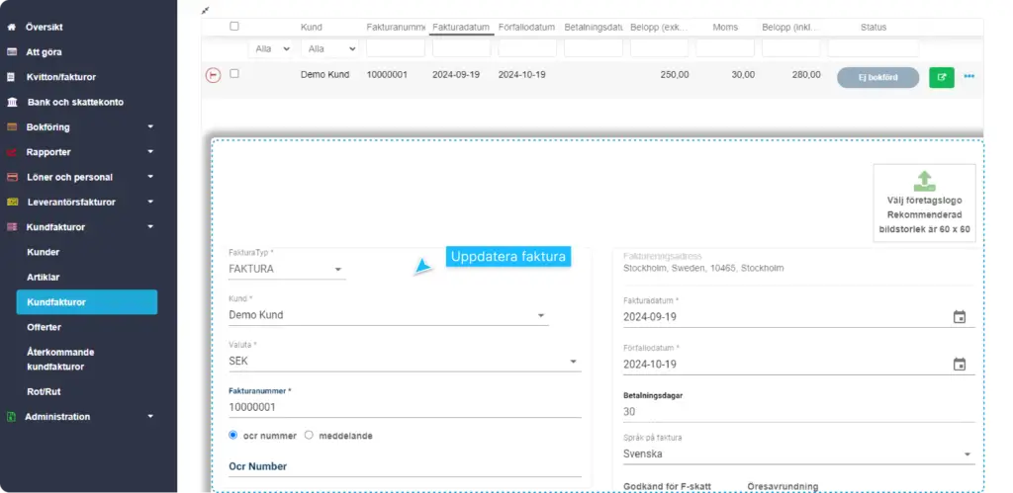The height and width of the screenshot is (493, 1013).
Task: Expand the Löner och personal menu arrow
Action: (x=150, y=177)
